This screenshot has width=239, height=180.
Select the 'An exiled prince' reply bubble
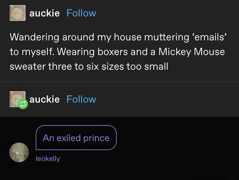point(76,138)
